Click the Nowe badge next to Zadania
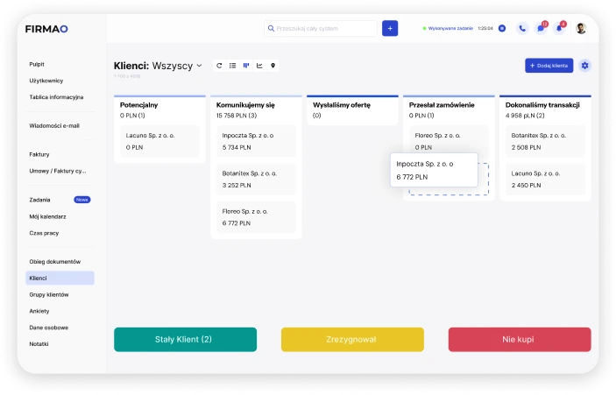This screenshot has height=395, width=616. pos(82,200)
